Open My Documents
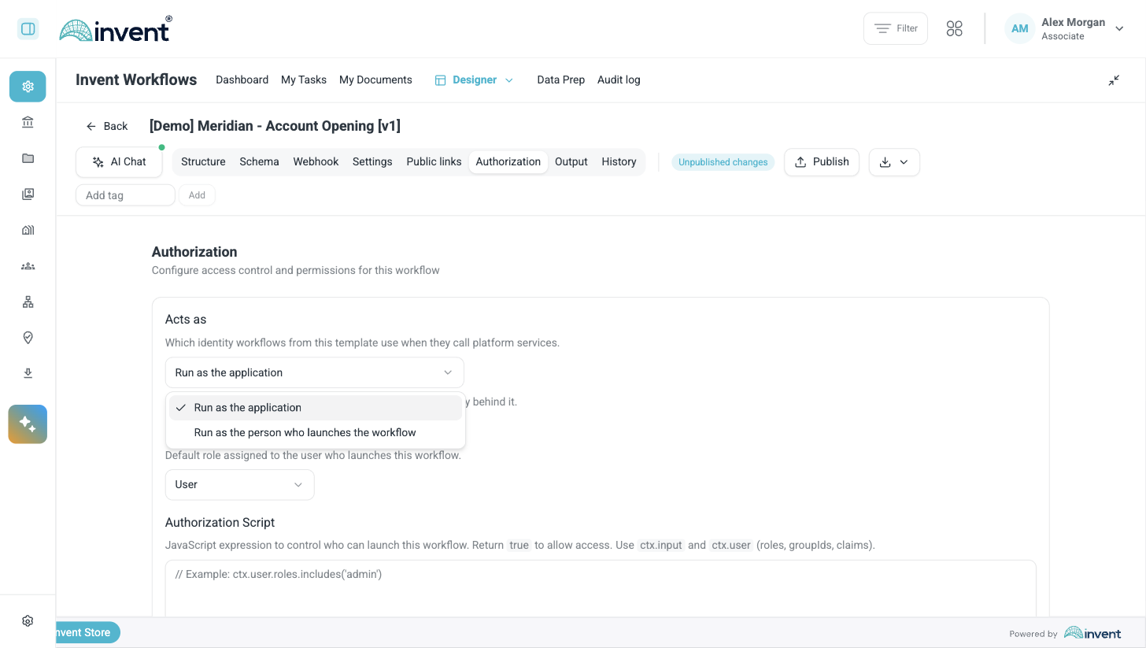This screenshot has height=648, width=1146. [x=375, y=80]
